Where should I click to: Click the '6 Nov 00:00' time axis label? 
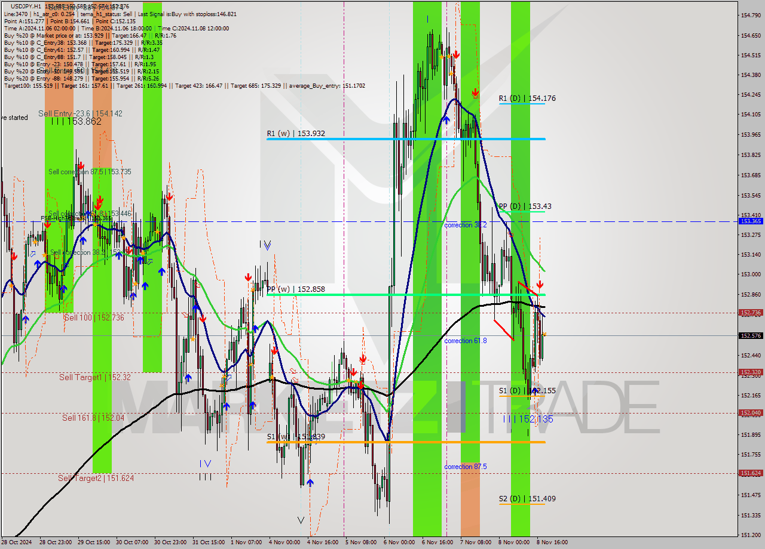pyautogui.click(x=399, y=542)
